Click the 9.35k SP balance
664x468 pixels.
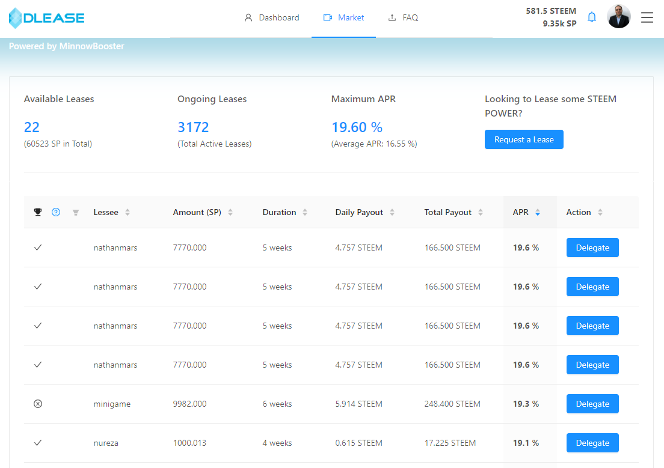point(559,23)
